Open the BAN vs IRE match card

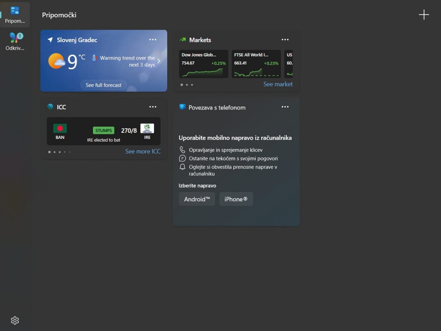coord(104,131)
